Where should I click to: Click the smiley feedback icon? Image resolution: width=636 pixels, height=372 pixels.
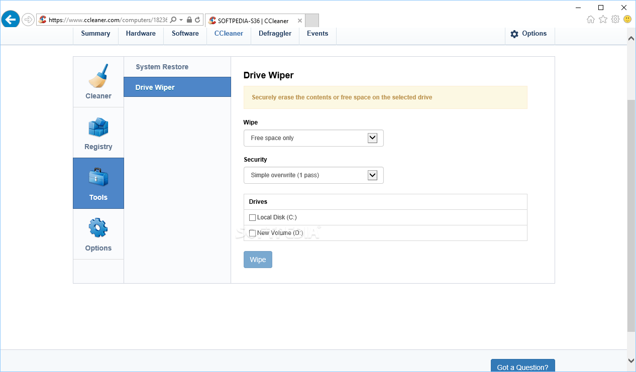(x=627, y=20)
